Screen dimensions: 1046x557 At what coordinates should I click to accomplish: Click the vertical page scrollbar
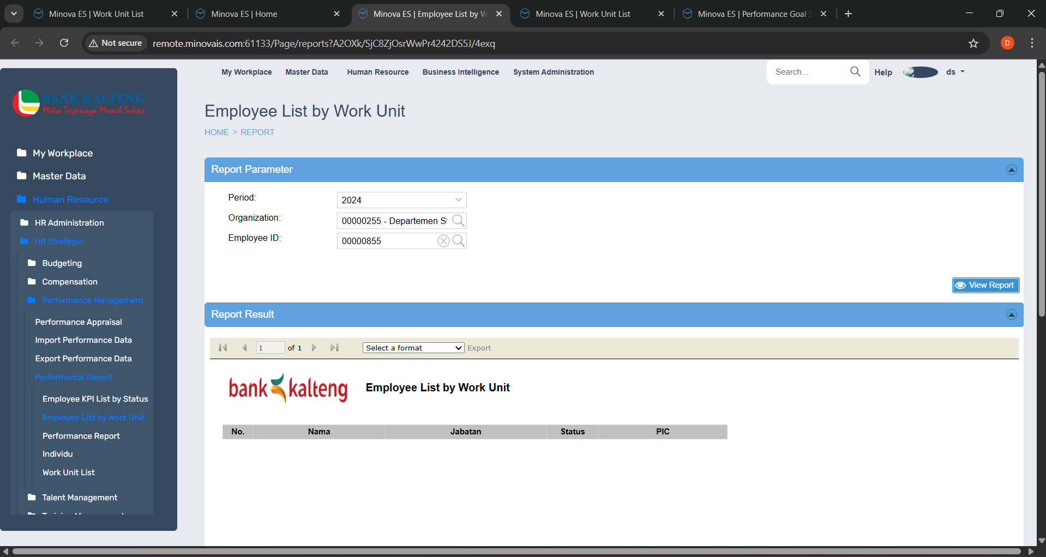(1042, 193)
